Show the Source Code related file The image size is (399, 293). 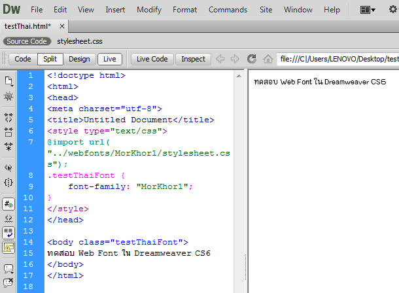click(x=27, y=41)
